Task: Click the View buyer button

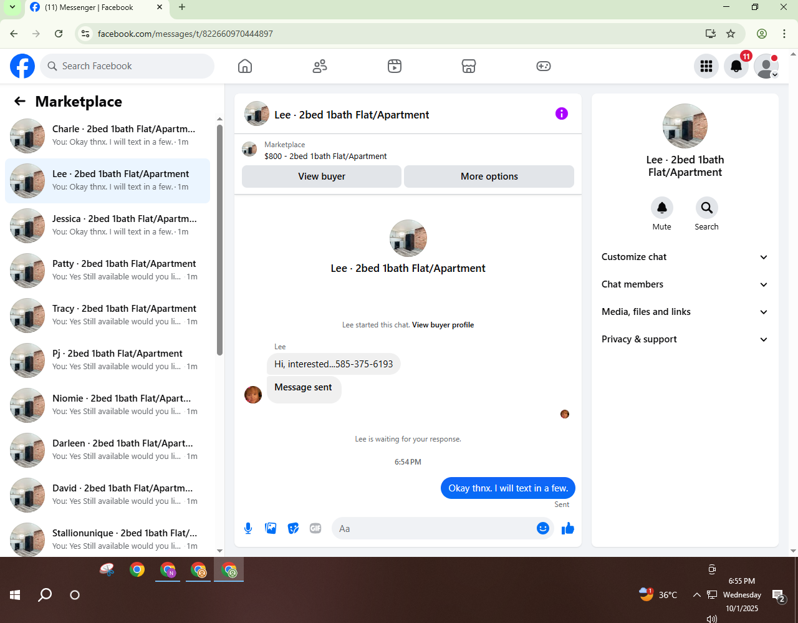Action: 322,176
